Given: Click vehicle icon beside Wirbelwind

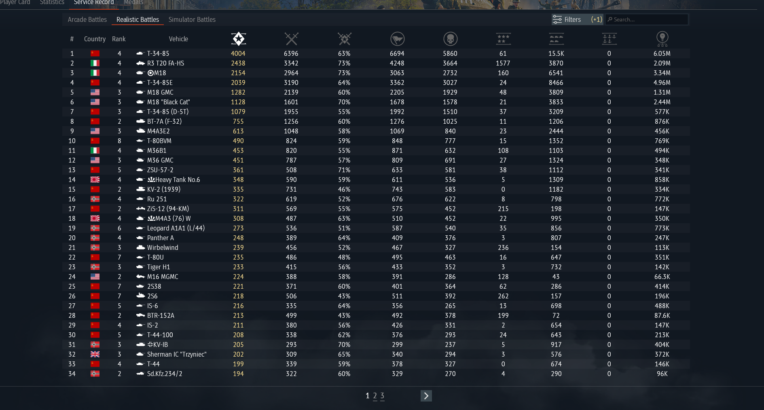Looking at the screenshot, I should 140,247.
